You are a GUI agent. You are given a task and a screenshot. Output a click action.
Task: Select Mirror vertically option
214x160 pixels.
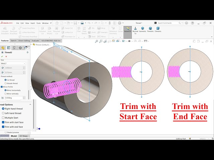tap(5, 94)
